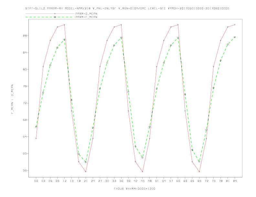Click forecast hour 48 on the horizontal axis

150,181
